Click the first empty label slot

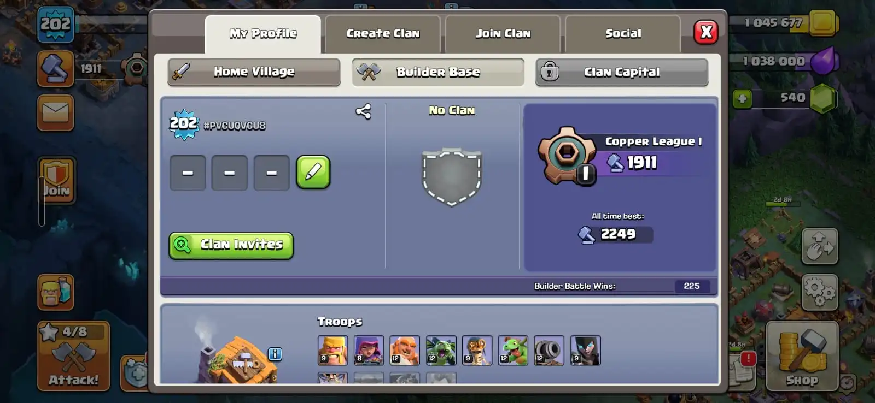[x=188, y=173]
